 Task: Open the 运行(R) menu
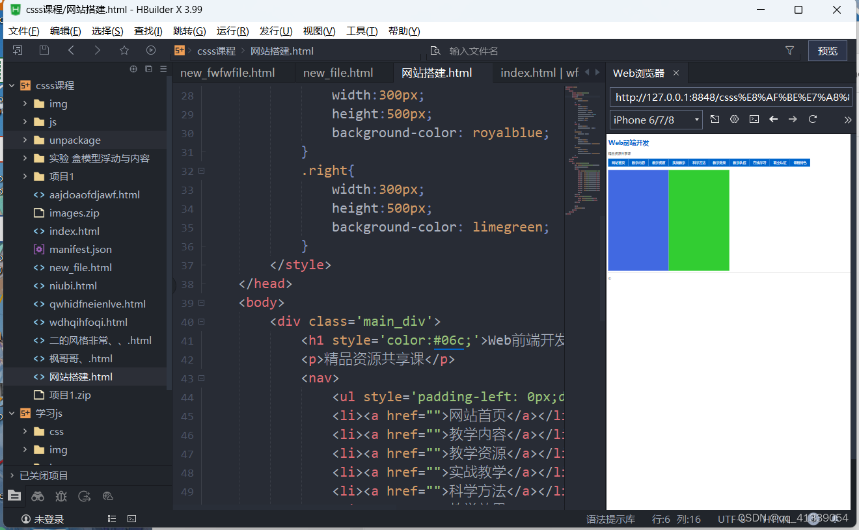[233, 31]
